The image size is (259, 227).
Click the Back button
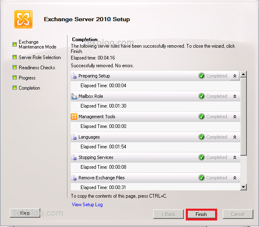(x=168, y=214)
